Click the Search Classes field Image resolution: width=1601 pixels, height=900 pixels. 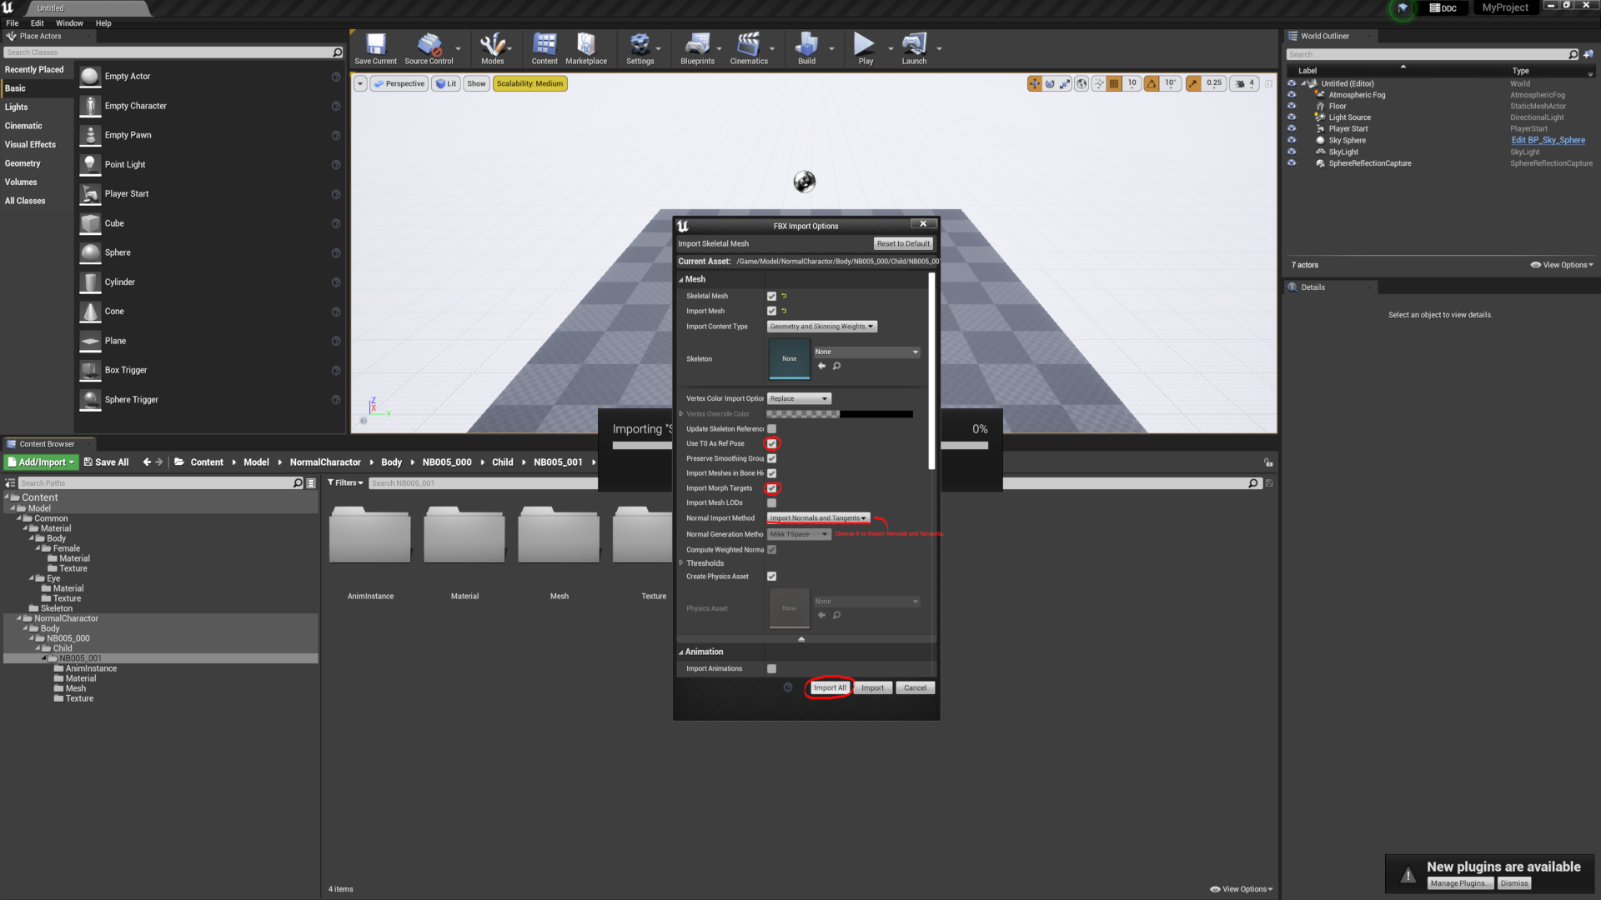tap(173, 52)
